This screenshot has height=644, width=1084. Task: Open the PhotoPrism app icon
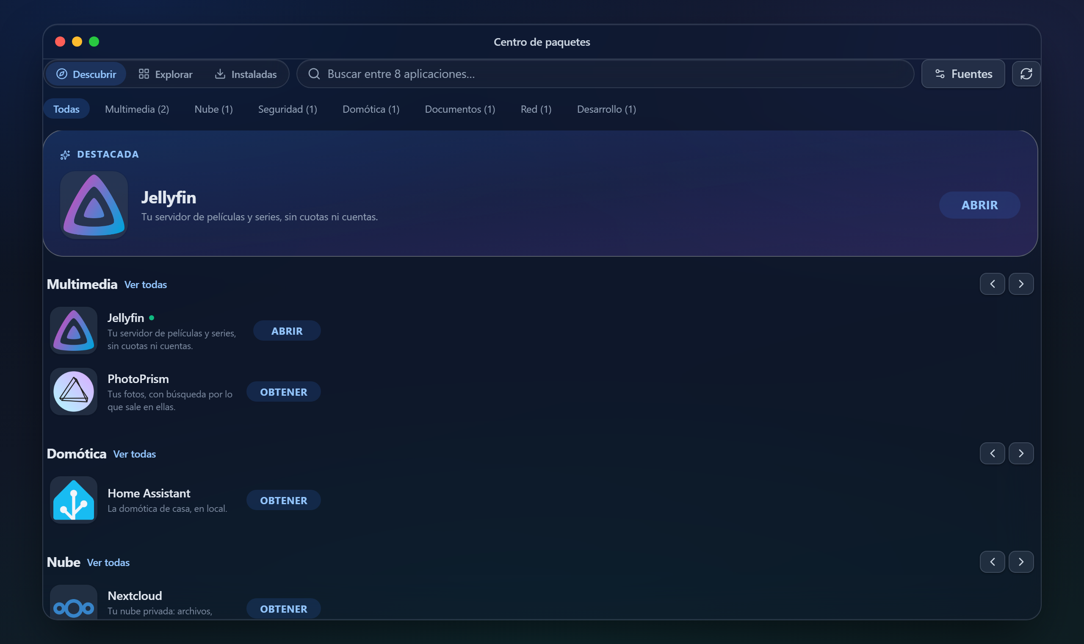pyautogui.click(x=74, y=391)
